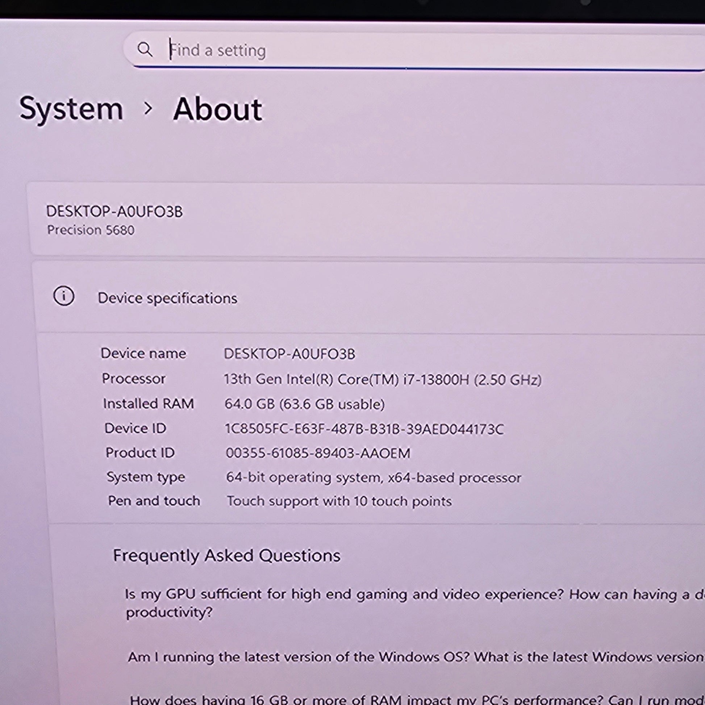The image size is (705, 705).
Task: Click the Installed RAM 64.0 GB value
Action: [x=304, y=404]
